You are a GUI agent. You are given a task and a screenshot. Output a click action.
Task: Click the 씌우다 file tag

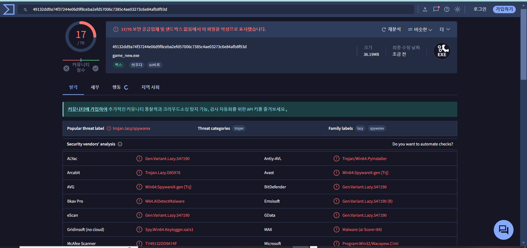pos(137,65)
